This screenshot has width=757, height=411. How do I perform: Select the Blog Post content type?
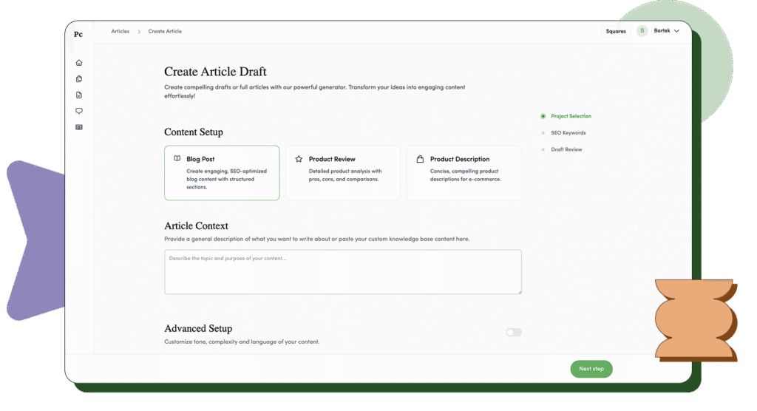[x=222, y=173]
